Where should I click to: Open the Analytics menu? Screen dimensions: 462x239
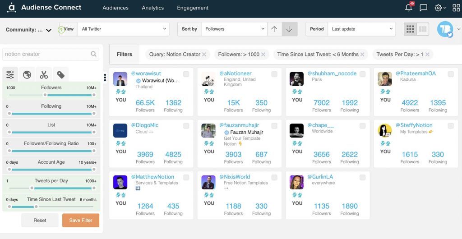click(x=152, y=8)
